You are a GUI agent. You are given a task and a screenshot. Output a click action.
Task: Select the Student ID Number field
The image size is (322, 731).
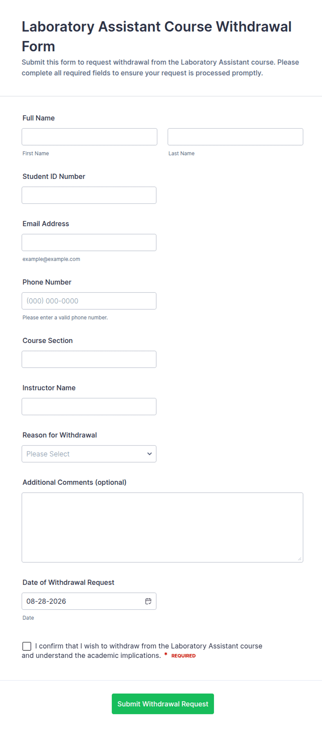point(89,195)
